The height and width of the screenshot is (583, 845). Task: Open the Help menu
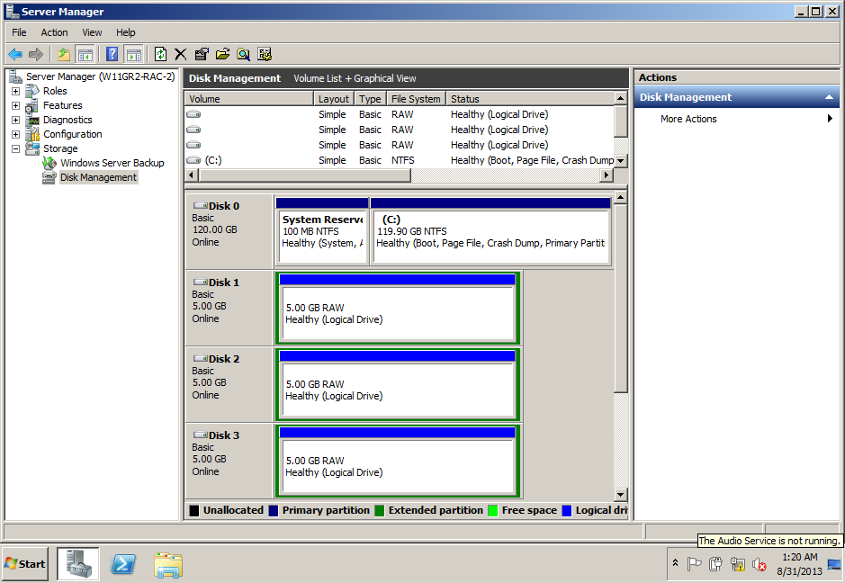click(126, 32)
